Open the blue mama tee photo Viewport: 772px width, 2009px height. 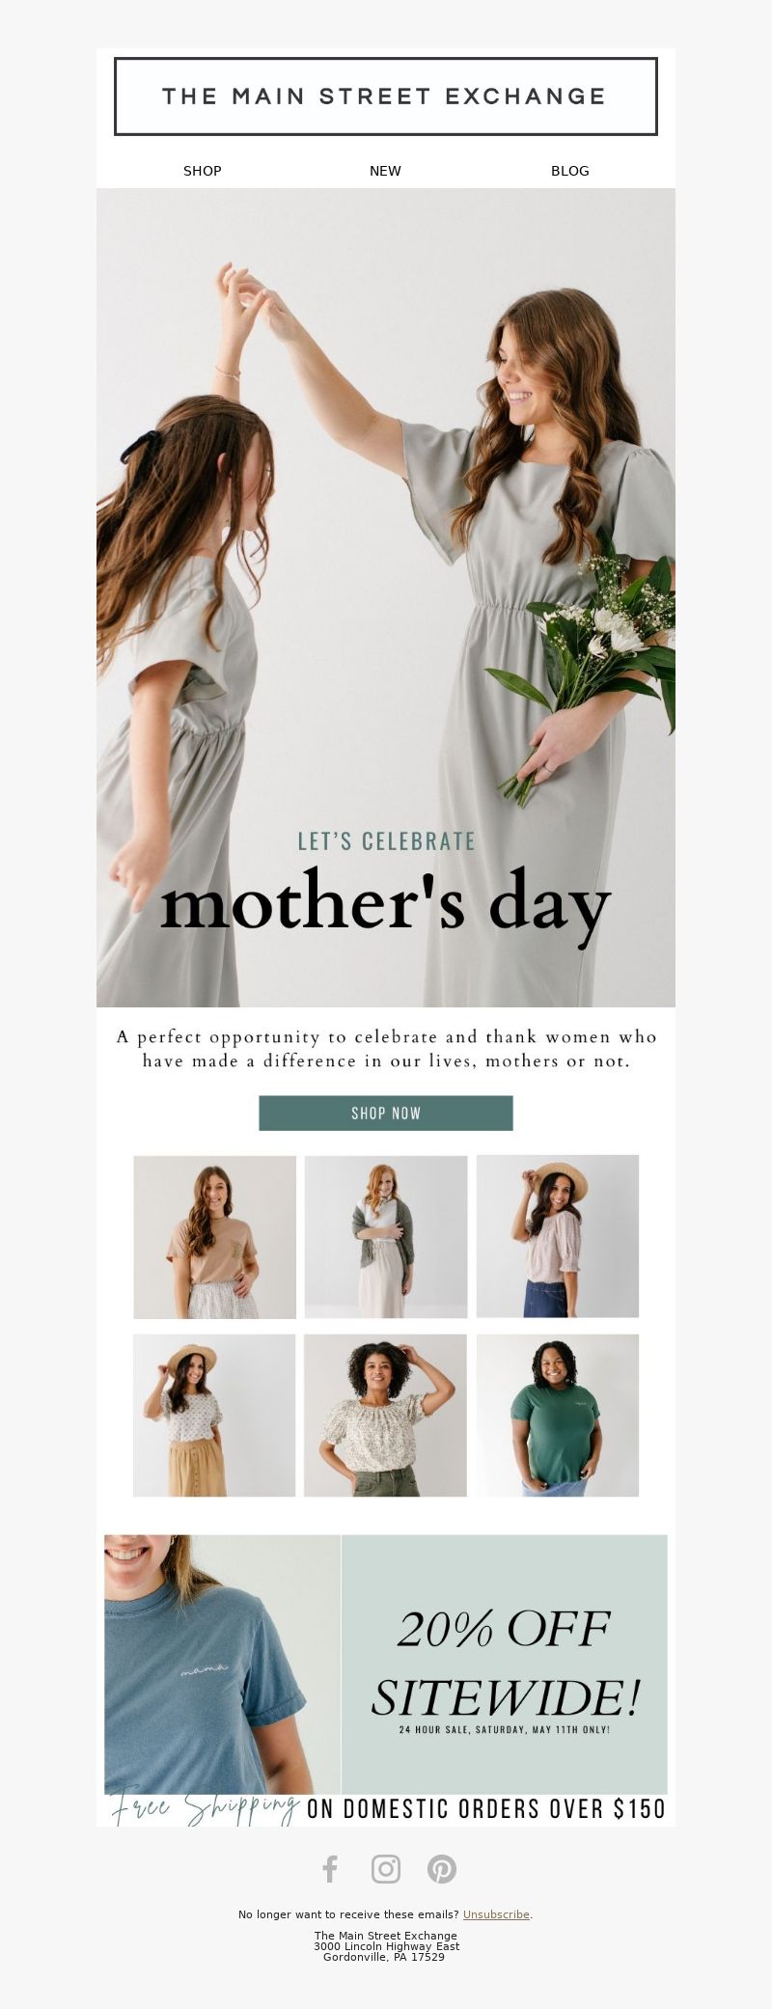[222, 1665]
